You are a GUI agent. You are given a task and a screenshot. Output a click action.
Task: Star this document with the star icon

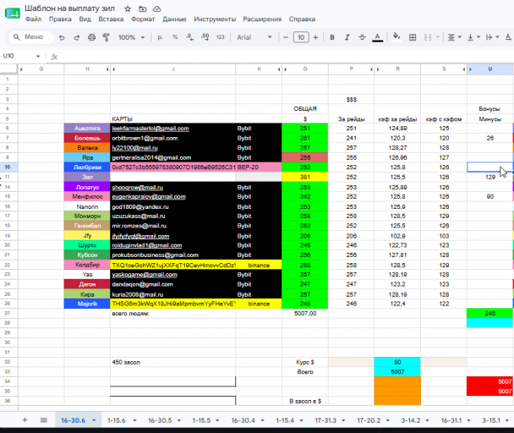pyautogui.click(x=128, y=8)
